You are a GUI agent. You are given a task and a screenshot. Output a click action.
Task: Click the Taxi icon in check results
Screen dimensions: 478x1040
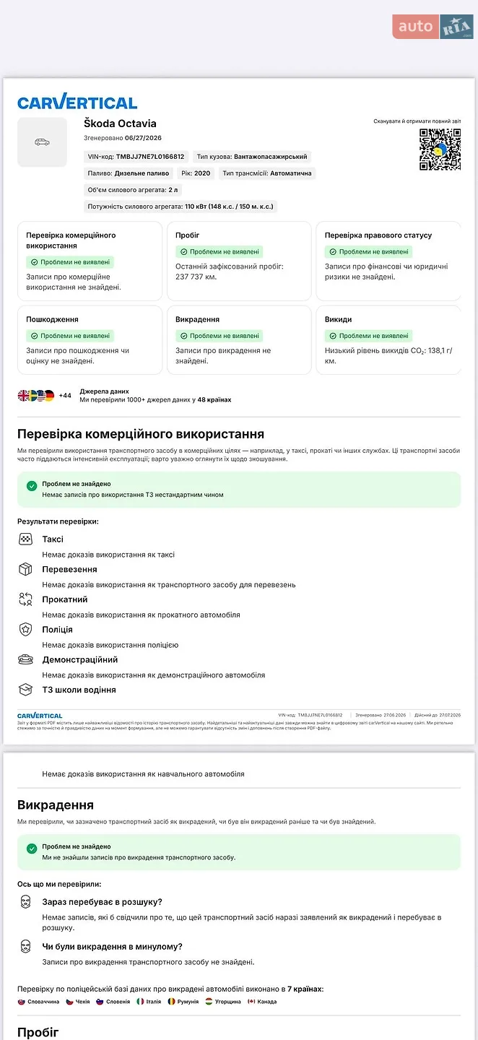26,539
